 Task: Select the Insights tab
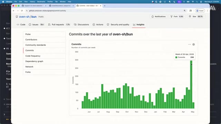tap(139, 24)
